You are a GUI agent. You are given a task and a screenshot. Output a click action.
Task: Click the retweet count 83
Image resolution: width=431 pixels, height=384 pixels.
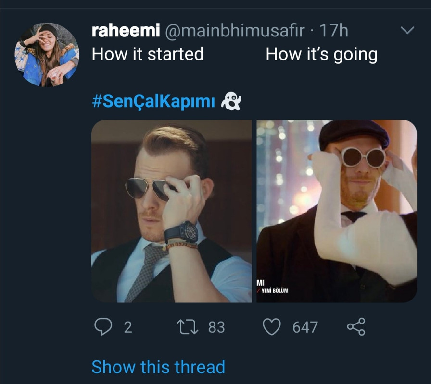pyautogui.click(x=216, y=327)
